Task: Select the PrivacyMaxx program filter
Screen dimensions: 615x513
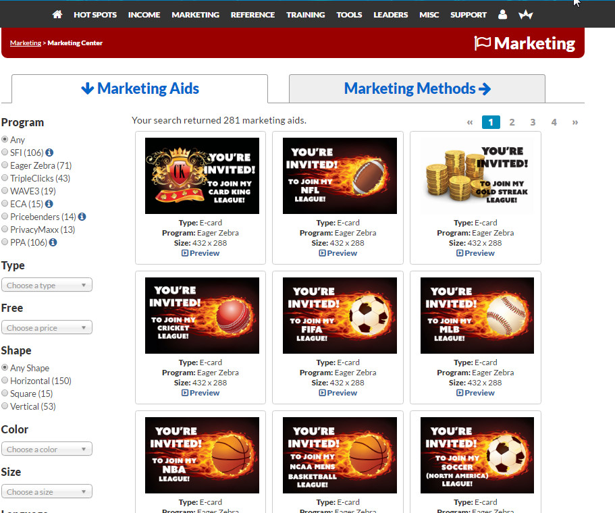Action: tap(5, 229)
